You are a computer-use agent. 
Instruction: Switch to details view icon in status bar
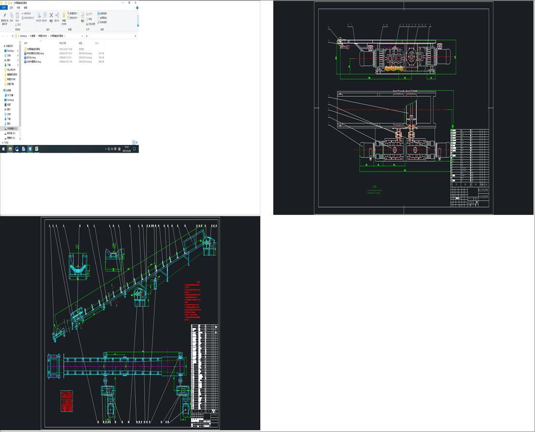(x=134, y=143)
